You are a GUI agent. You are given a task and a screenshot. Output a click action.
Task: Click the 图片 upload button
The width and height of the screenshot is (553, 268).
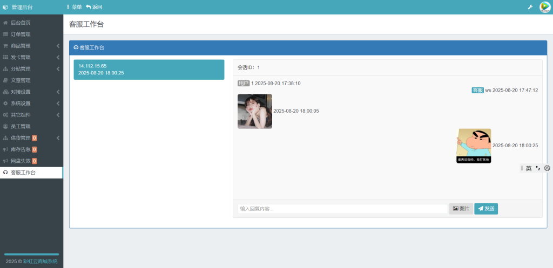pyautogui.click(x=461, y=209)
